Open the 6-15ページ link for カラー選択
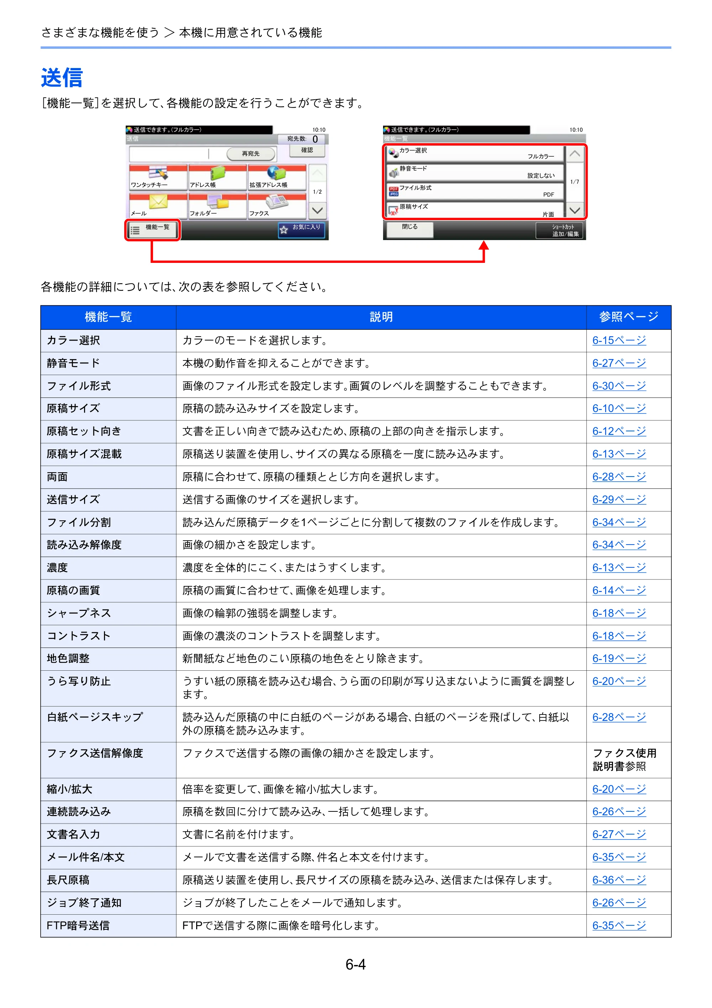This screenshot has height=1008, width=712. (x=619, y=340)
